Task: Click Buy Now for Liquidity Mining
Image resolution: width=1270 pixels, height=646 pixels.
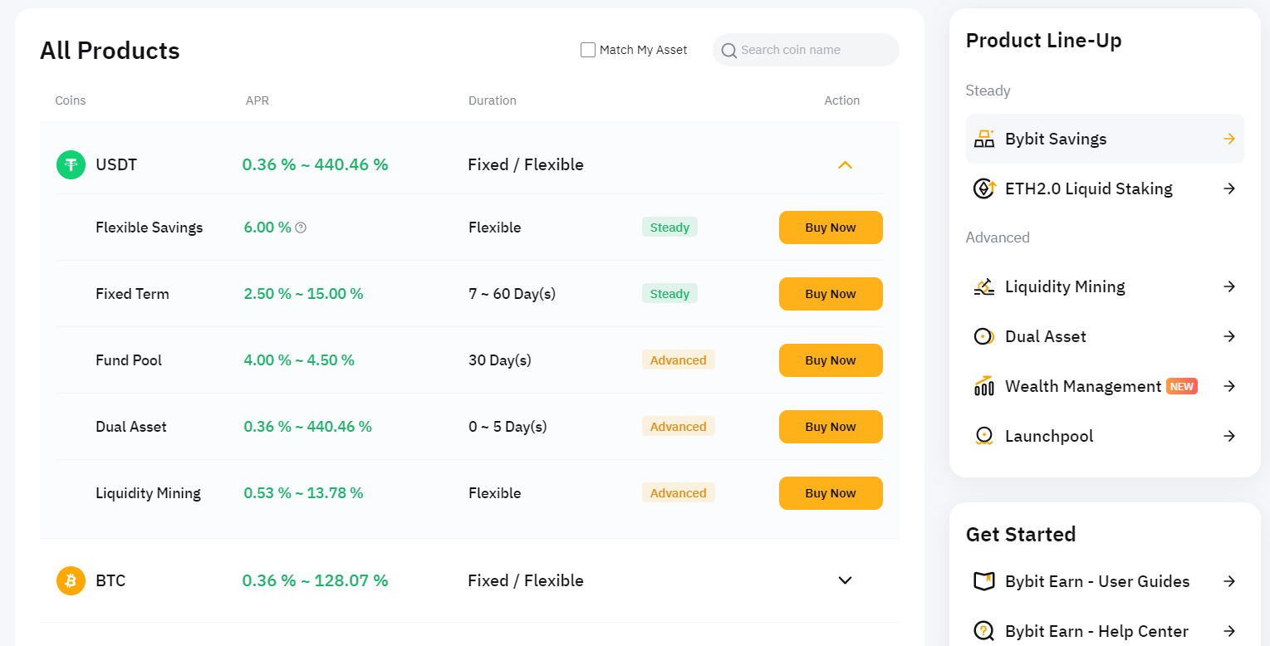Action: point(830,492)
